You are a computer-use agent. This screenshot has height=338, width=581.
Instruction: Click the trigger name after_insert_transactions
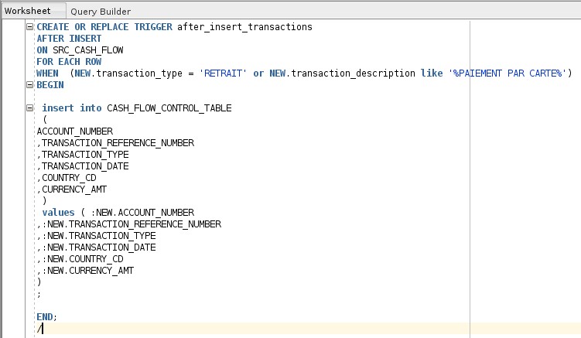(x=244, y=26)
